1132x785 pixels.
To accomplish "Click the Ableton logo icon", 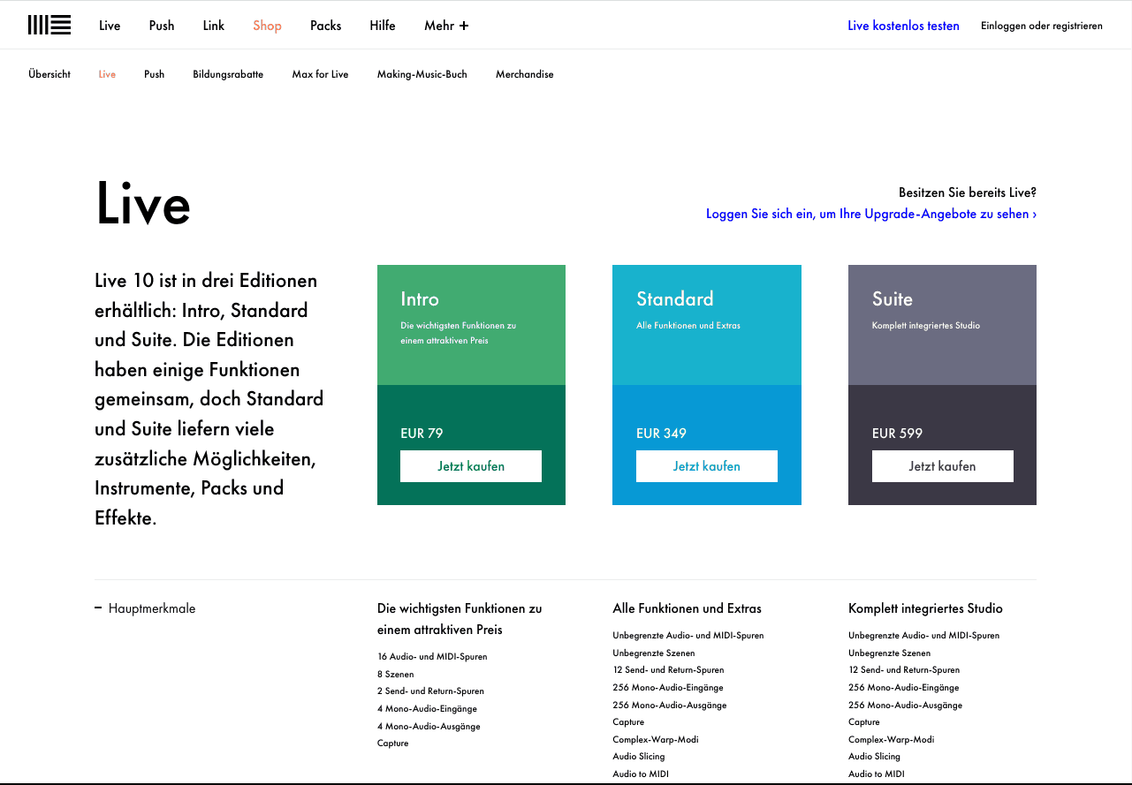I will [x=49, y=26].
